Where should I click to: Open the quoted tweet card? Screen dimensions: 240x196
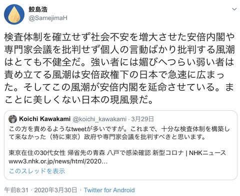[x=120, y=145]
